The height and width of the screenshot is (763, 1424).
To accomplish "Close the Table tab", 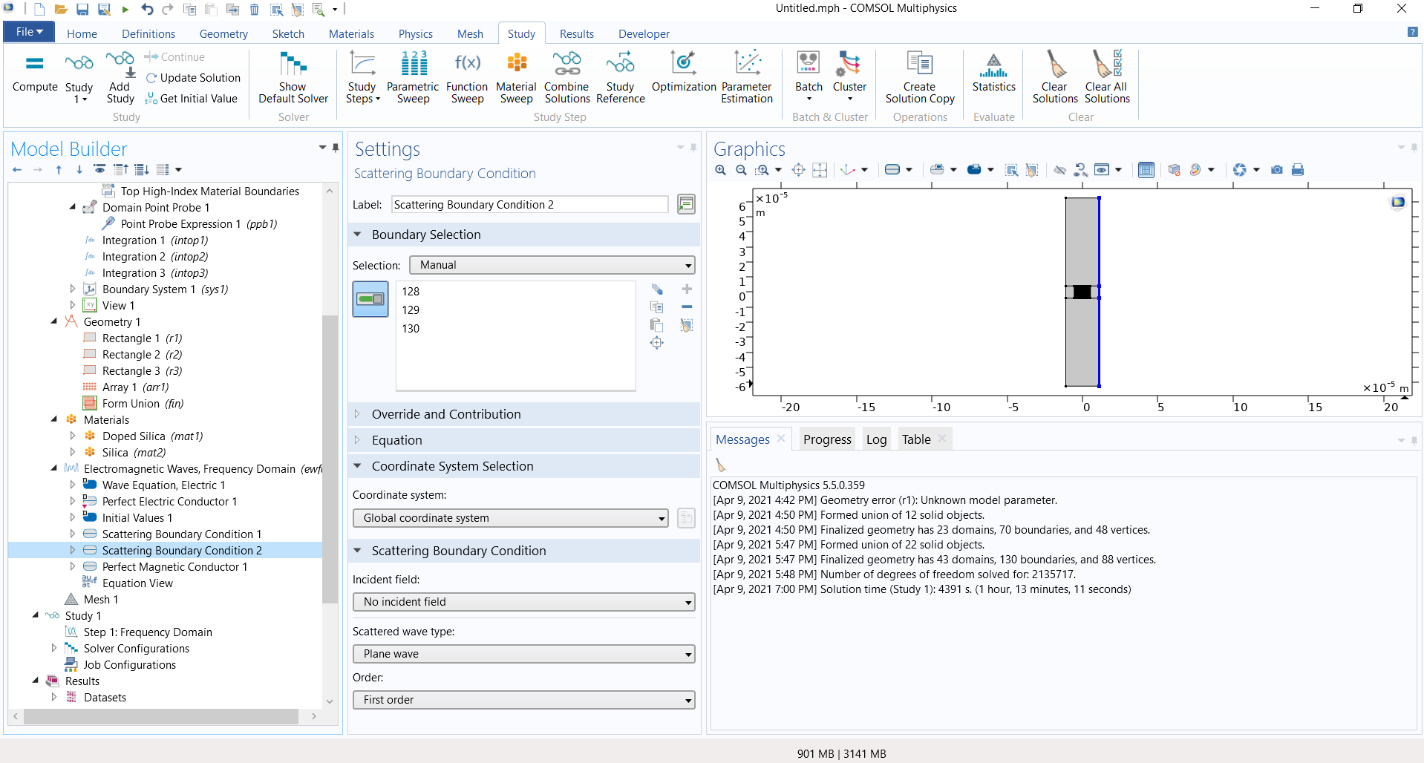I will point(942,439).
